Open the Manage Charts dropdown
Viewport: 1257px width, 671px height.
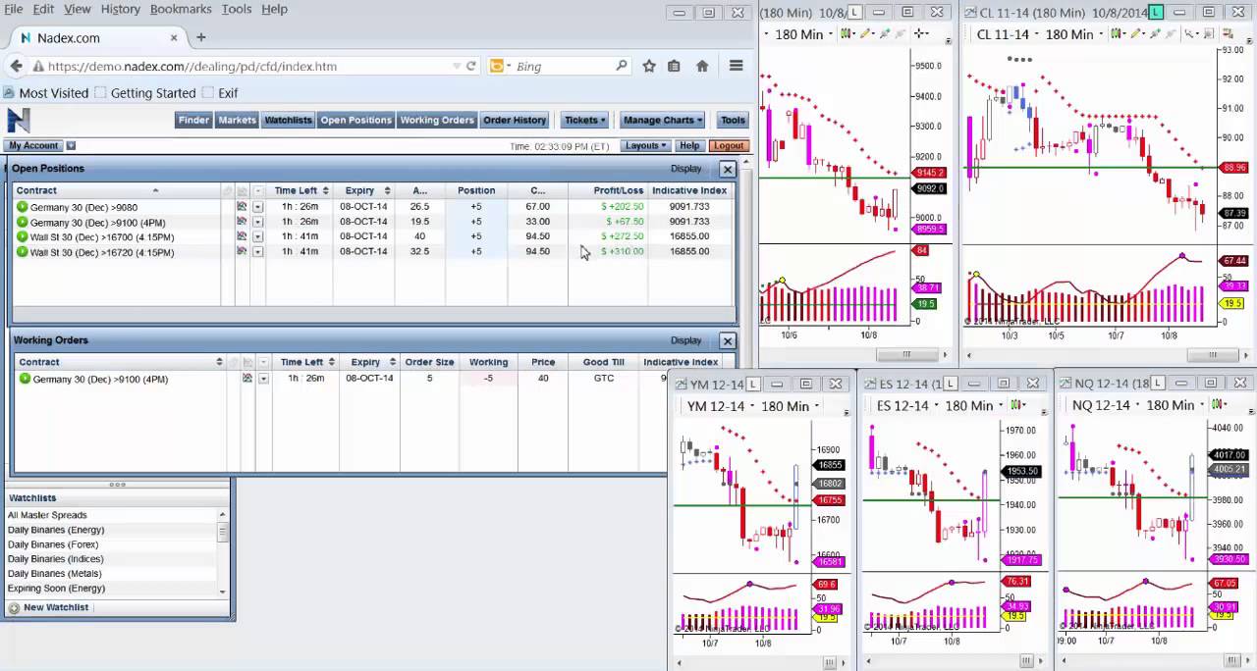663,120
